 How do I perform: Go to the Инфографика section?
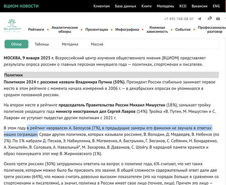click(127, 29)
